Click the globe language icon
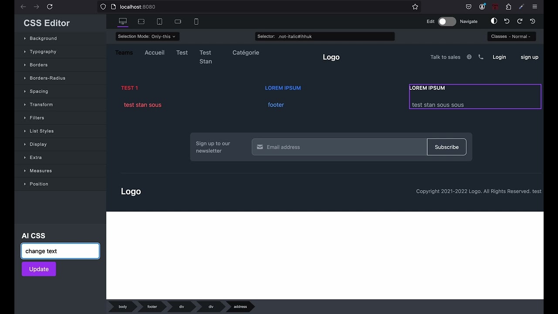This screenshot has height=314, width=558. [469, 57]
